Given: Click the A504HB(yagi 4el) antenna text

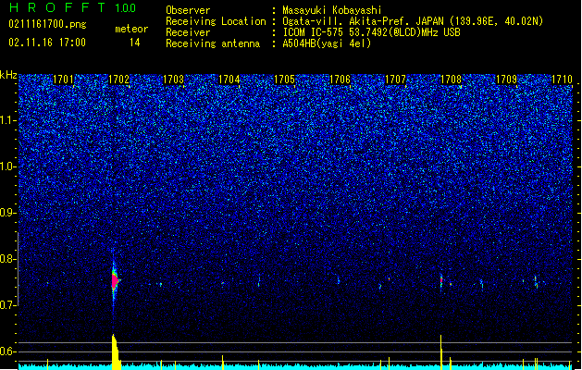Looking at the screenshot, I should point(327,43).
